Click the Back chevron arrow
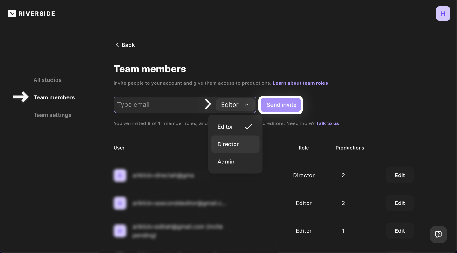This screenshot has width=457, height=253. click(117, 45)
